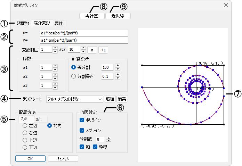Select the 媒介変数 tab
Viewport: 242px width, 166px height.
pyautogui.click(x=42, y=23)
